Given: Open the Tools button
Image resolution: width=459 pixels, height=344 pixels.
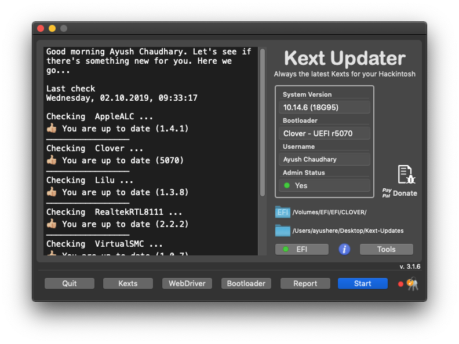Looking at the screenshot, I should [387, 249].
